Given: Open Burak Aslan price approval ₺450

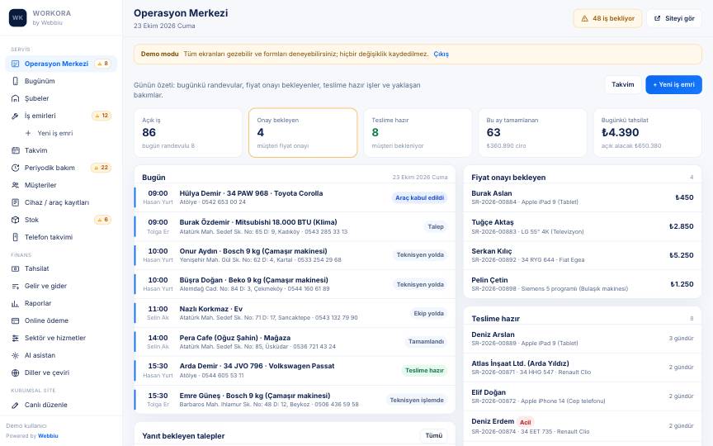Looking at the screenshot, I should (583, 197).
